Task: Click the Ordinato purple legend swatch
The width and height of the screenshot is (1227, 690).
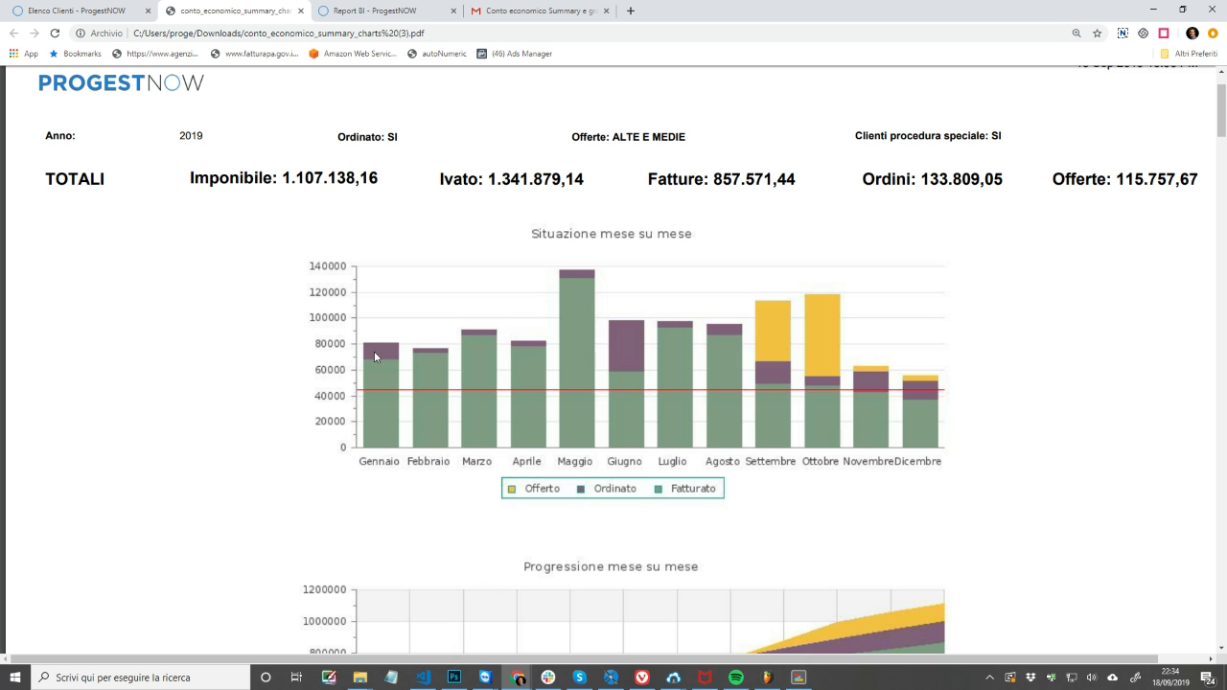Action: (581, 489)
